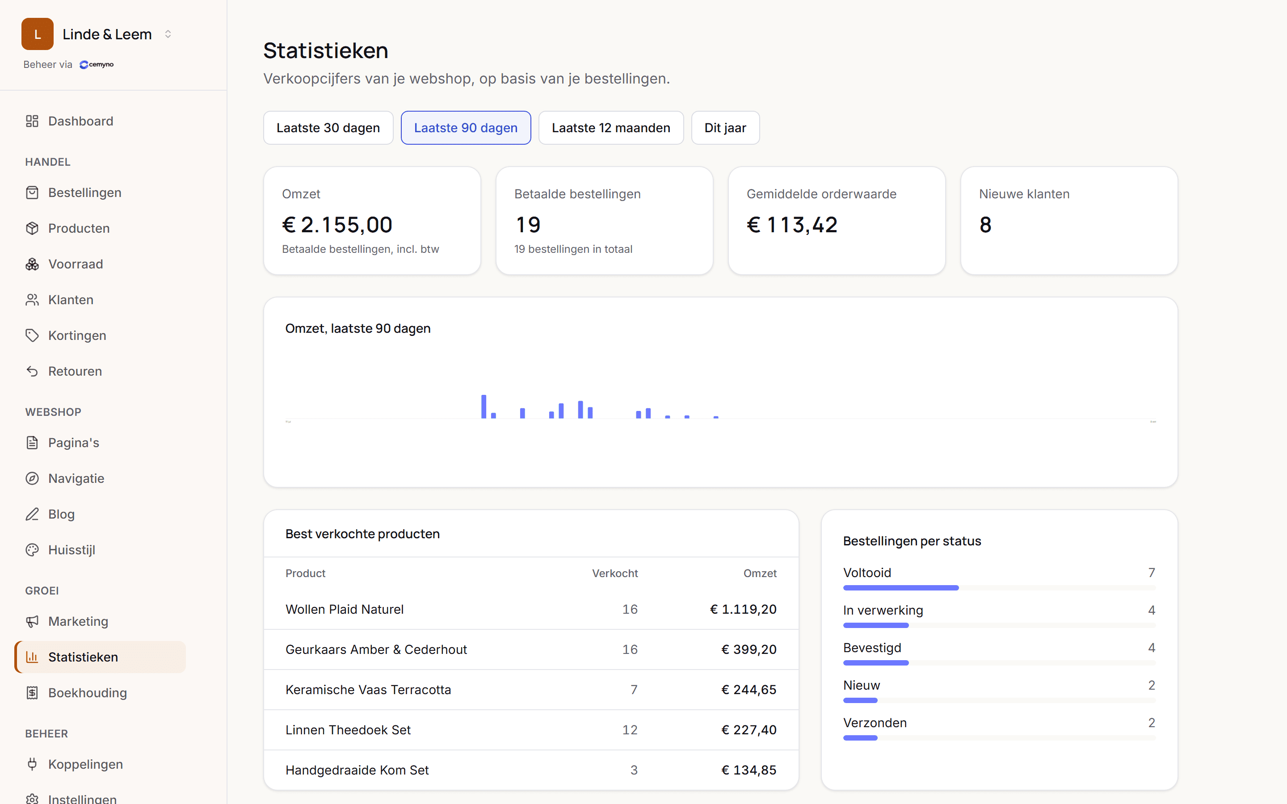Screen dimensions: 1287x804
Task: Click the Bestellingen shopping bag icon
Action: pyautogui.click(x=32, y=193)
